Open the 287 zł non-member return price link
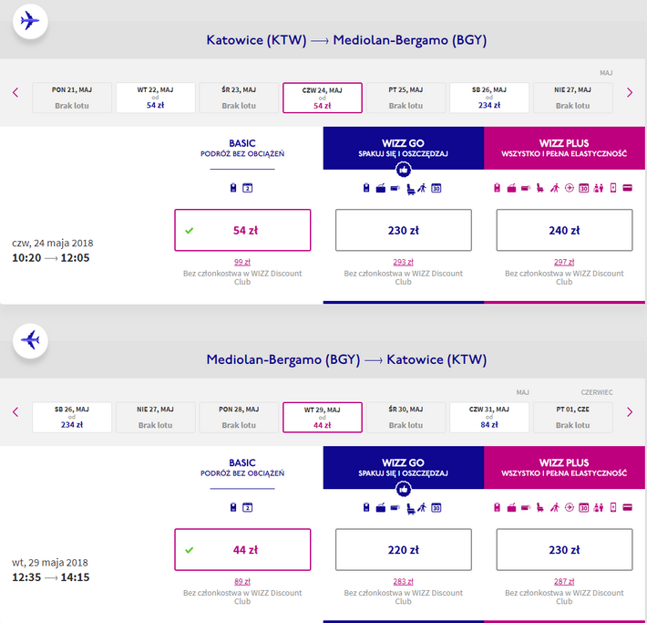Screen dimensions: 647x623 click(x=564, y=581)
